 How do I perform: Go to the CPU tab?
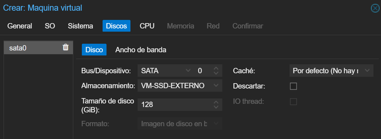pyautogui.click(x=147, y=26)
